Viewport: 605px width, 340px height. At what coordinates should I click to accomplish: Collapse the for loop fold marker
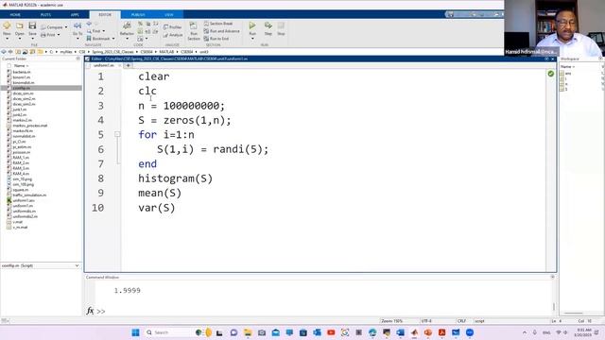[117, 134]
